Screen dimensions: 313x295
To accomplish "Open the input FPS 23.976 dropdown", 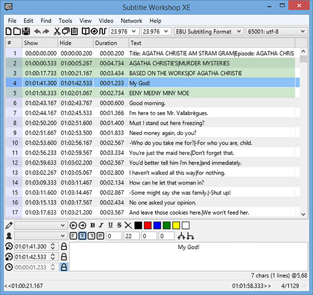I will click(134, 31).
